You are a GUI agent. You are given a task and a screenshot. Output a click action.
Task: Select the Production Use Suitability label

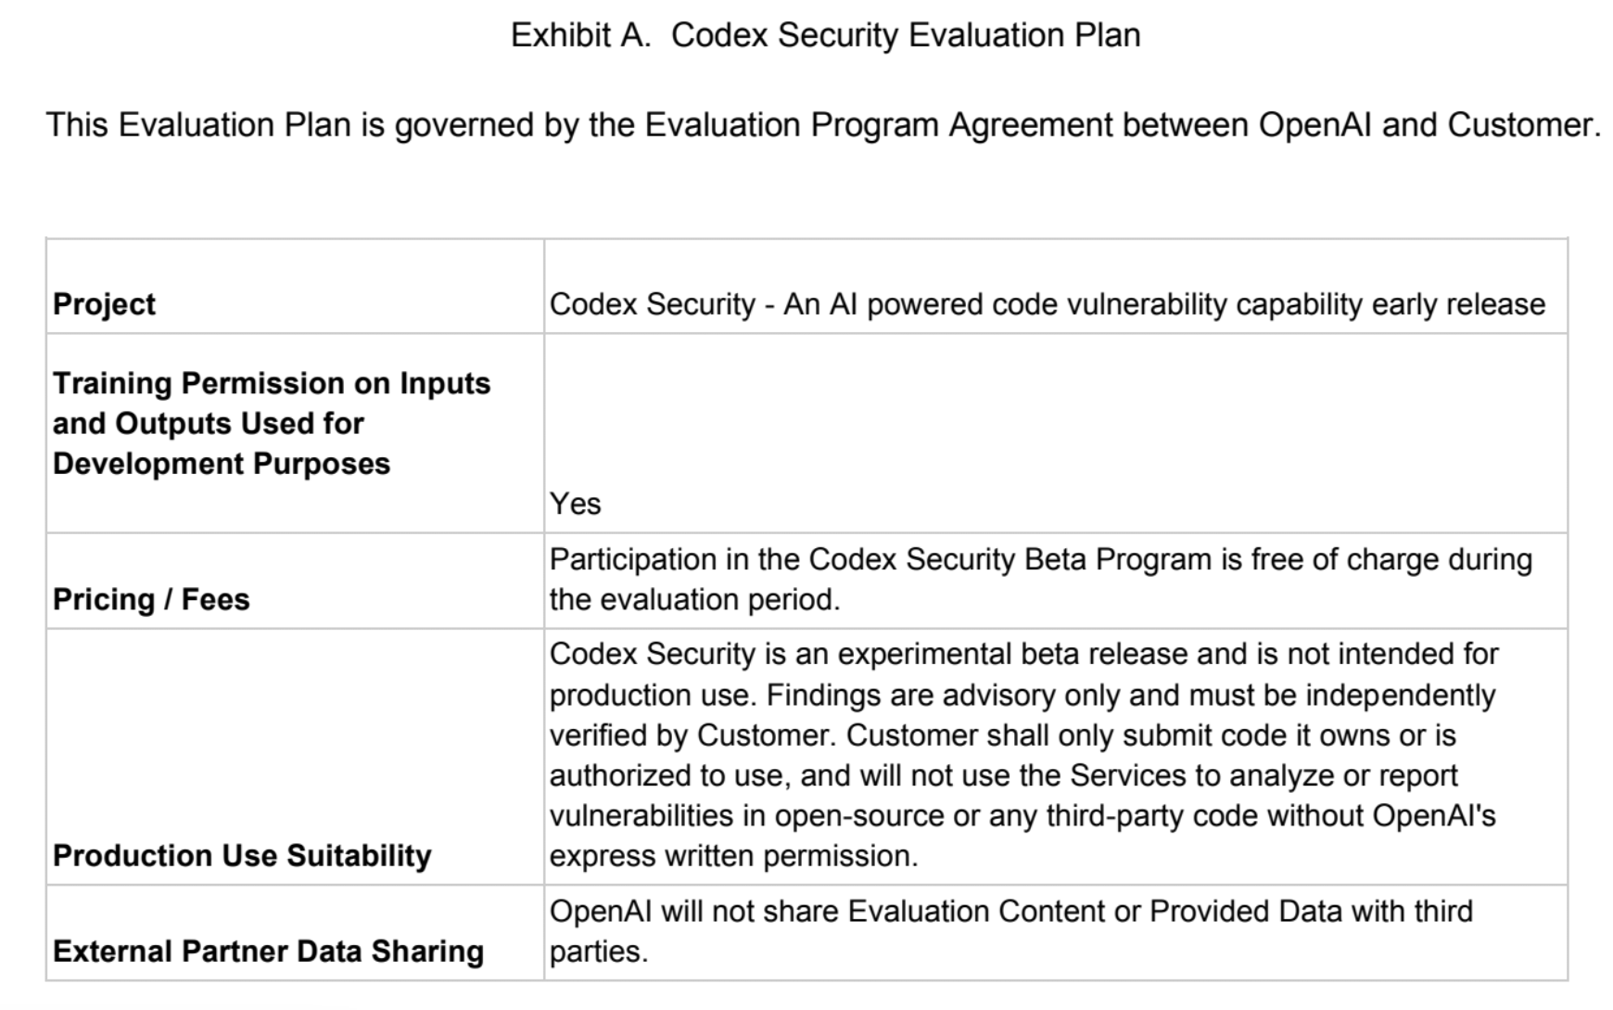click(242, 855)
